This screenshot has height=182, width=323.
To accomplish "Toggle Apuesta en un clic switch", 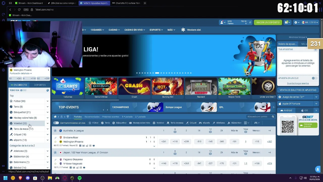I will tap(314, 78).
